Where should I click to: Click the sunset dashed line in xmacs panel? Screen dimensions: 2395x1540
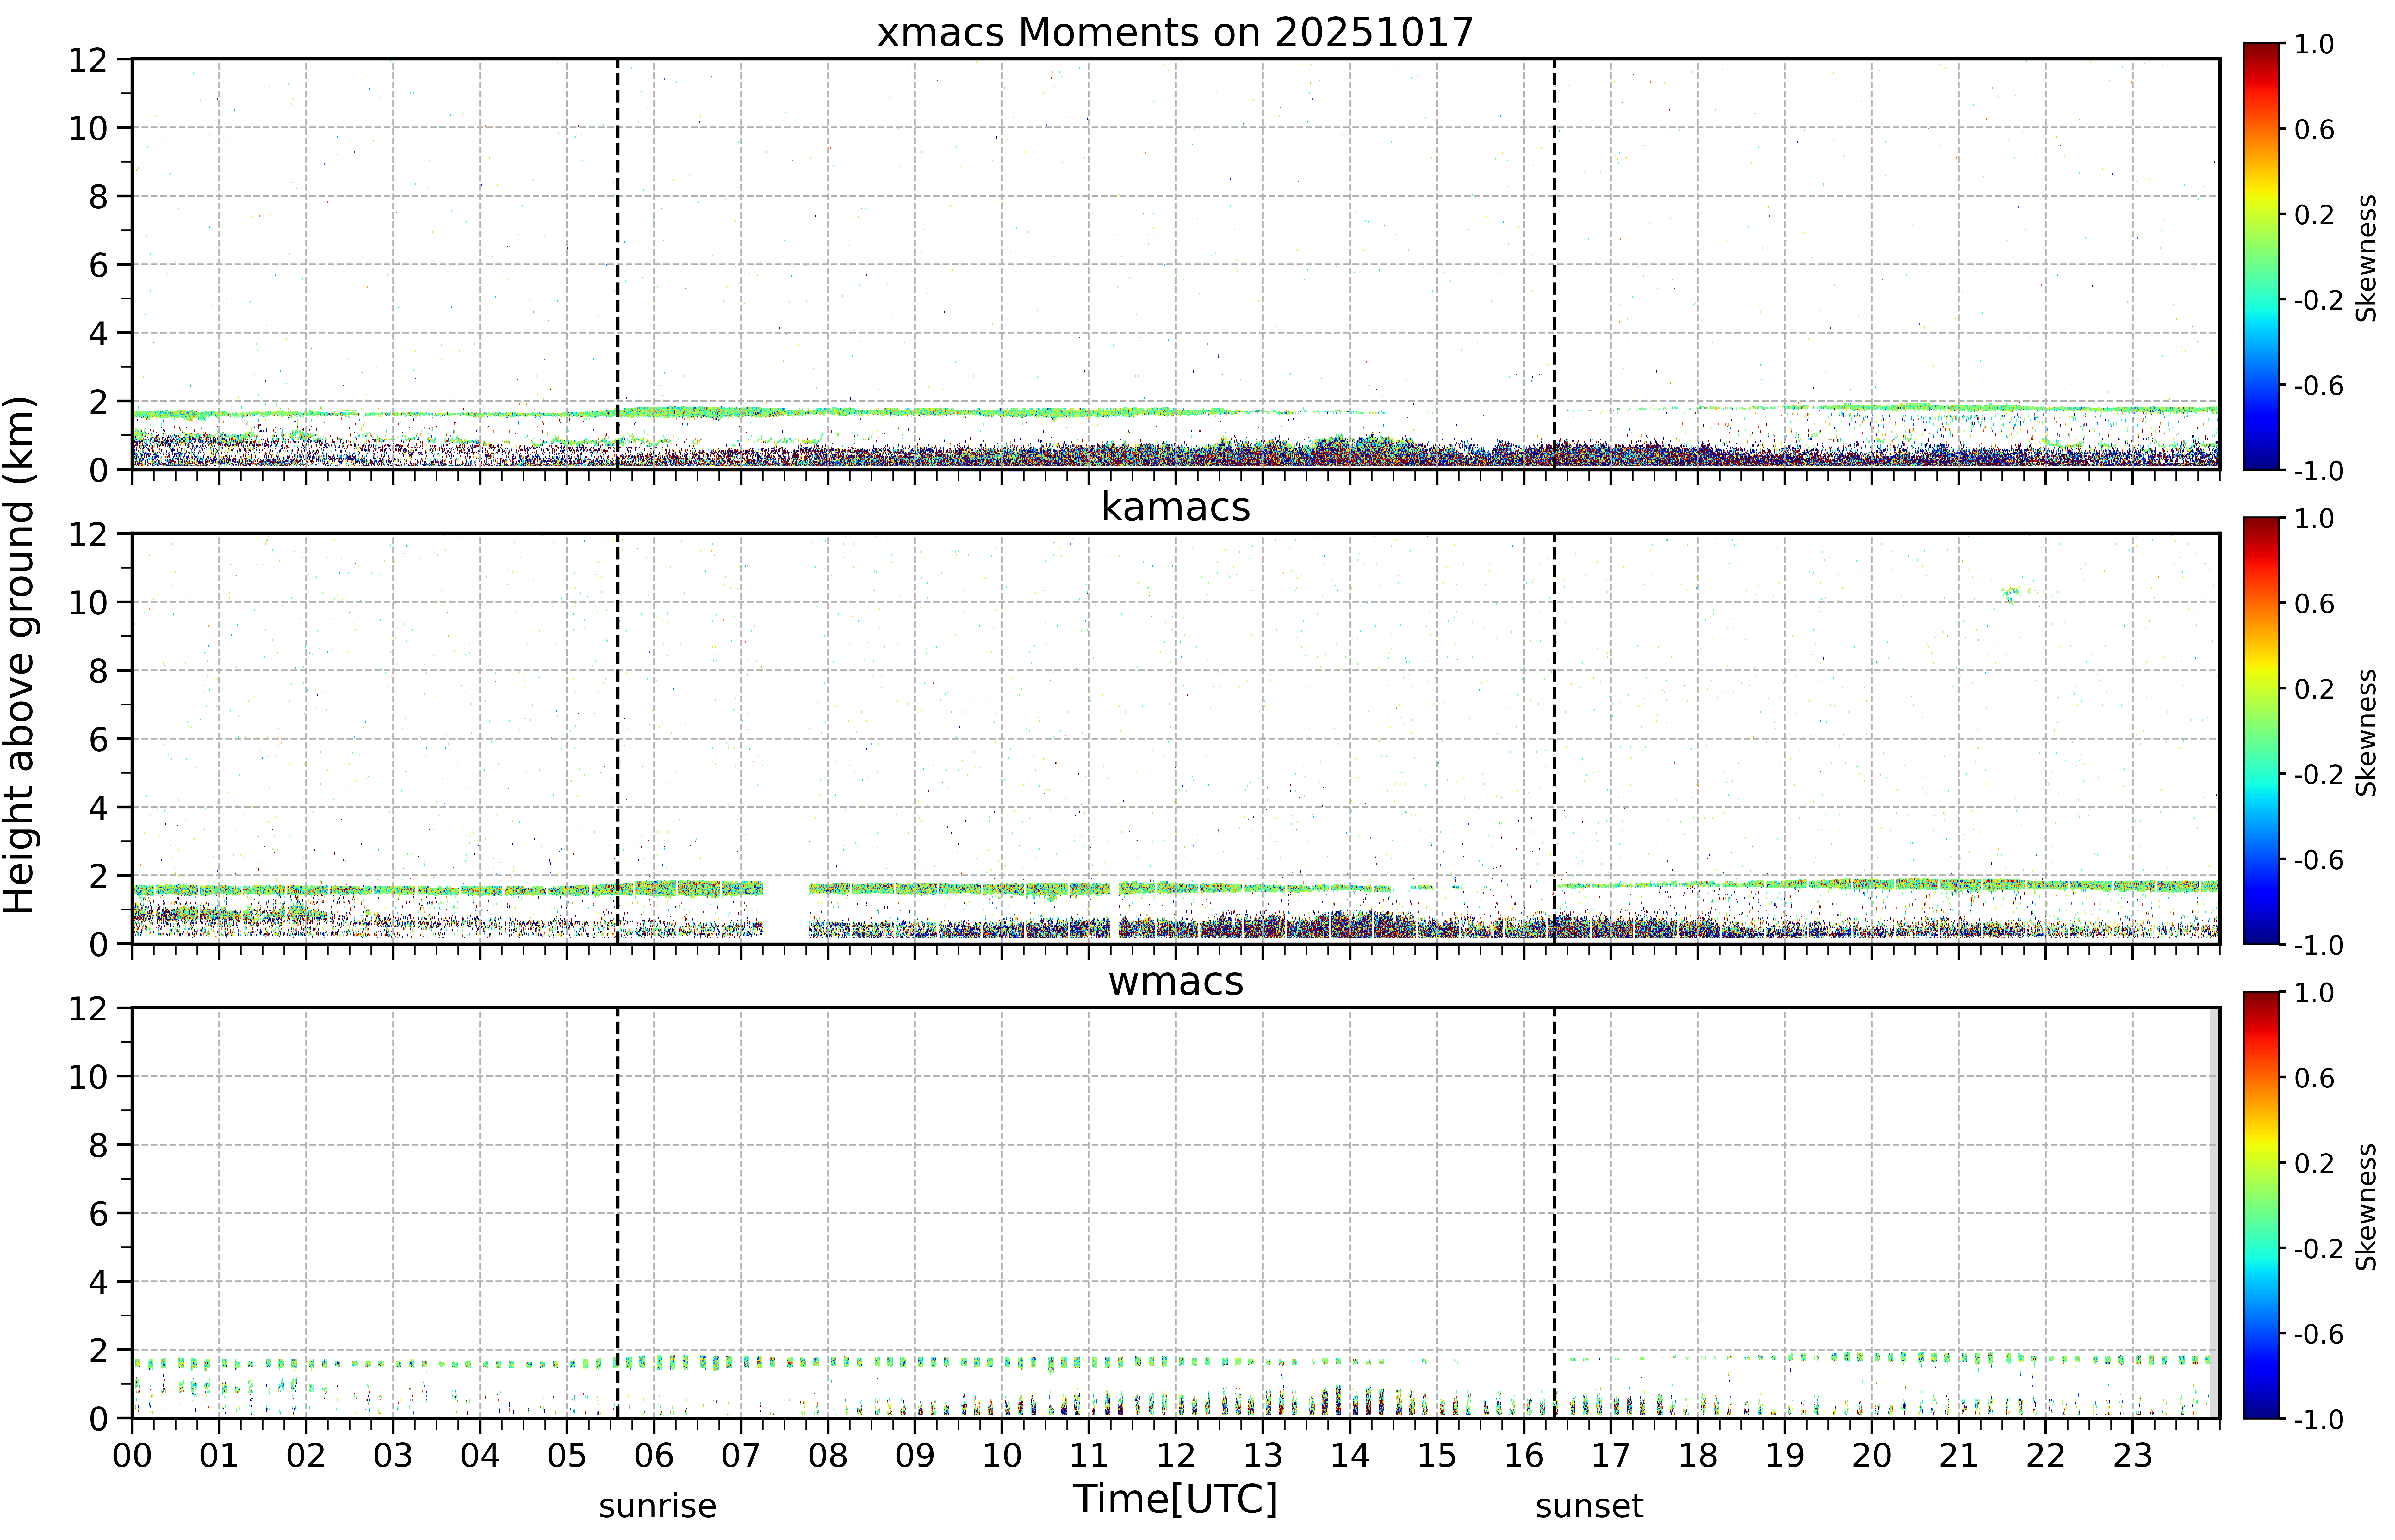pos(1554,264)
